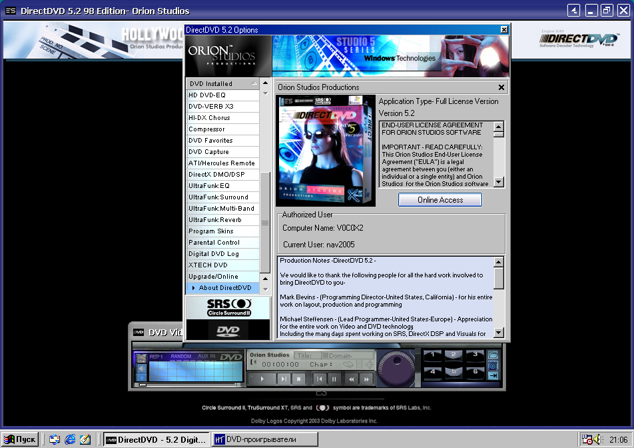Viewport: 634px width, 448px height.
Task: Click the Stop playback button
Action: 299,379
